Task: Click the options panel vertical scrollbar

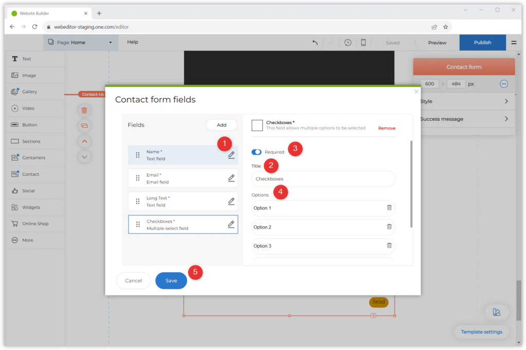Action: click(x=411, y=184)
